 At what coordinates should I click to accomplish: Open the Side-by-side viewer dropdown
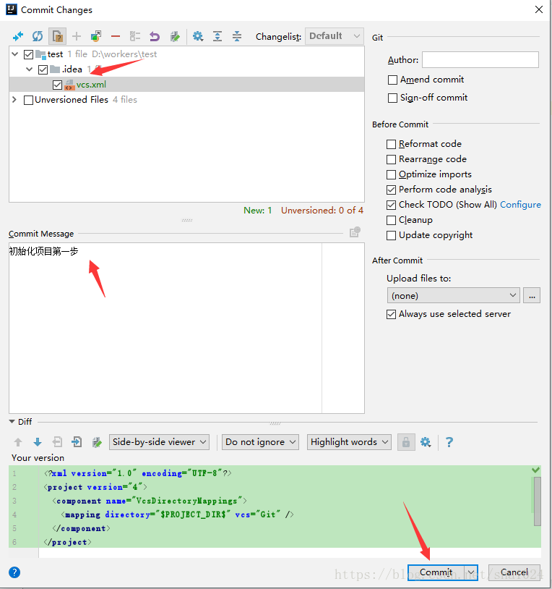click(x=159, y=442)
